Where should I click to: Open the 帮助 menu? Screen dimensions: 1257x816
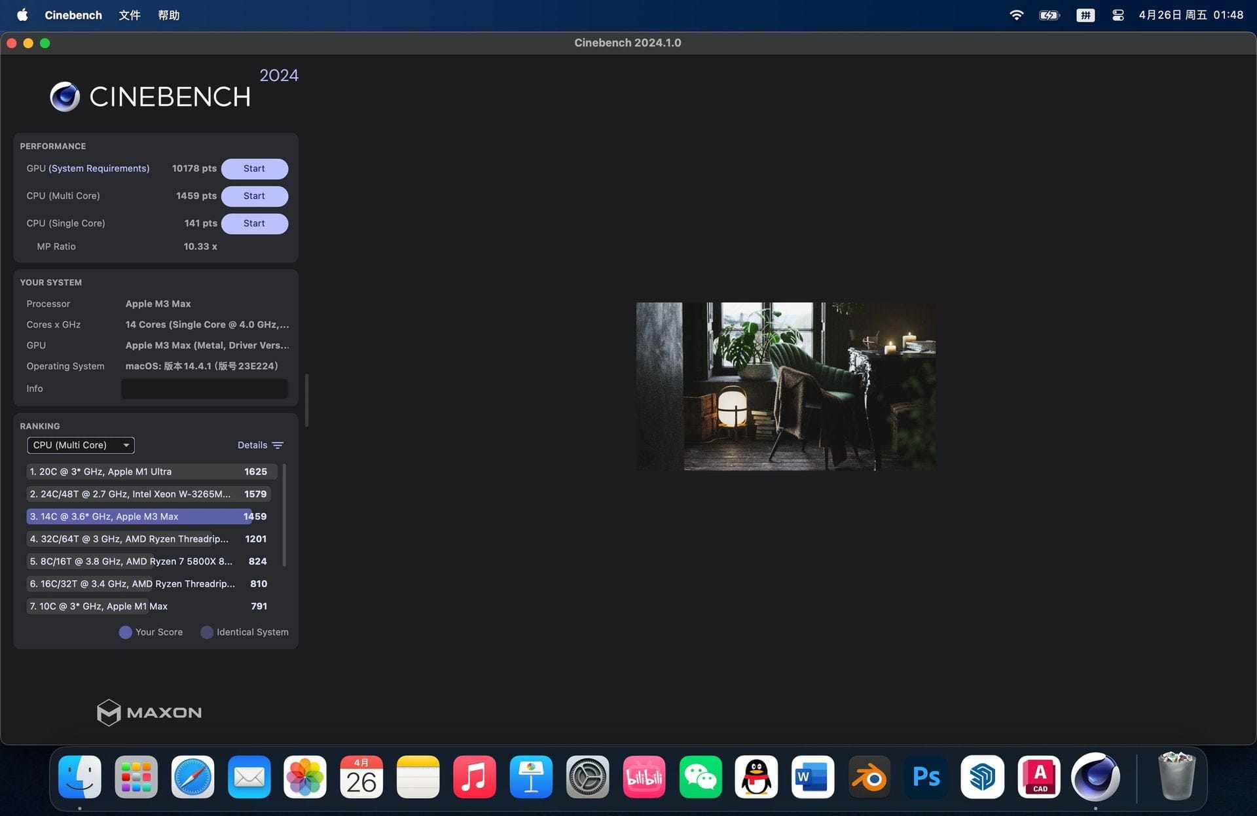pyautogui.click(x=168, y=14)
